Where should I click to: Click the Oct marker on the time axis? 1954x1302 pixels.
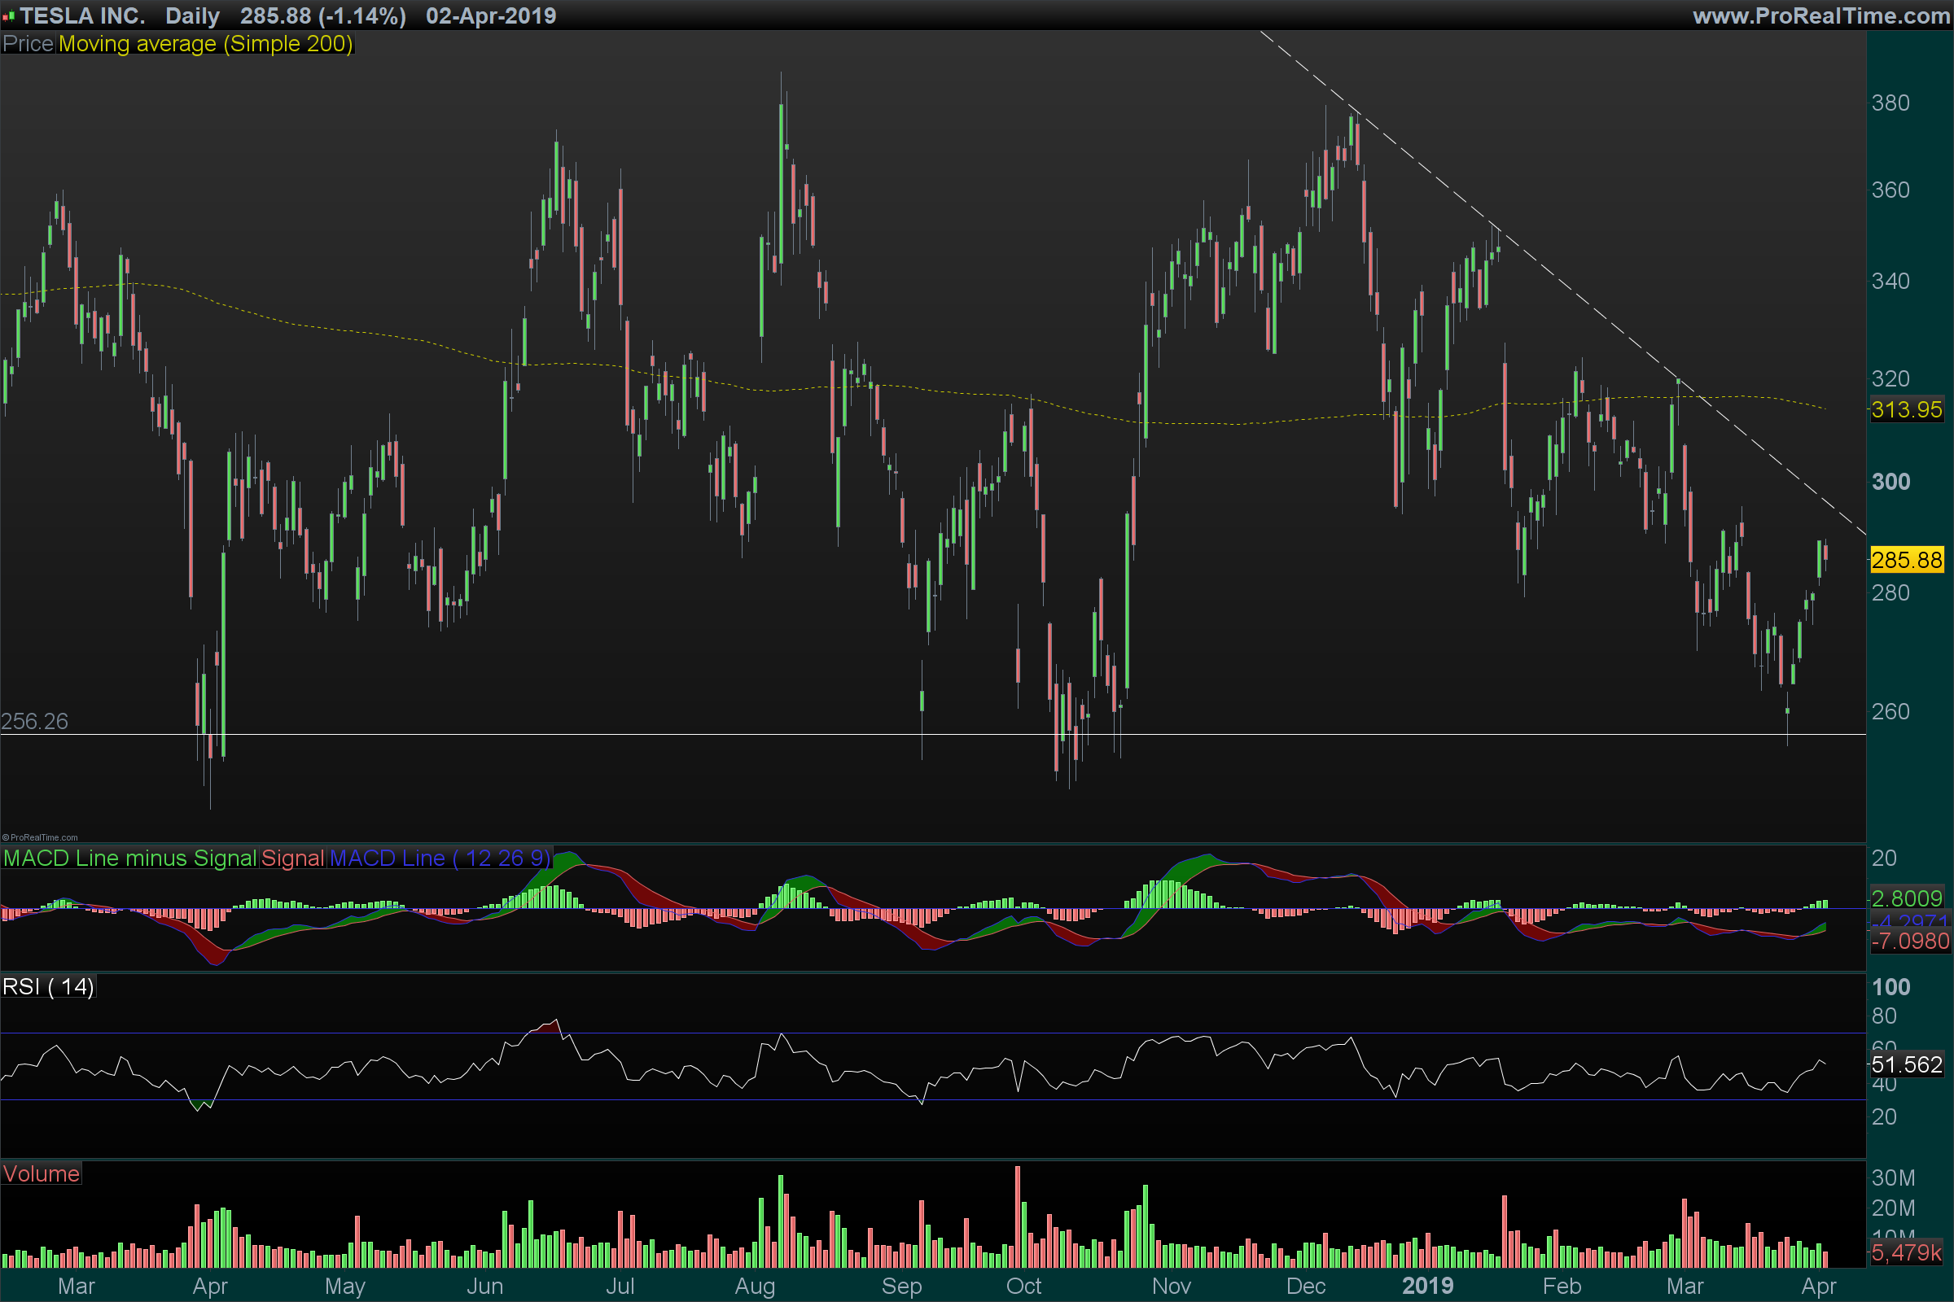coord(1023,1287)
